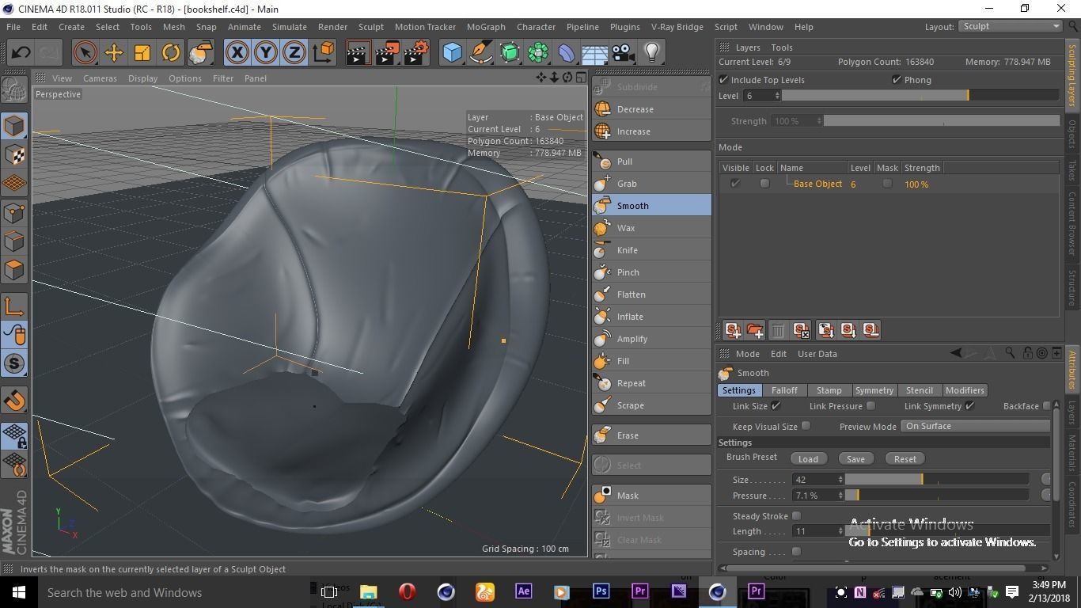Select the Erase sculpt brush
The height and width of the screenshot is (608, 1081).
coord(651,435)
